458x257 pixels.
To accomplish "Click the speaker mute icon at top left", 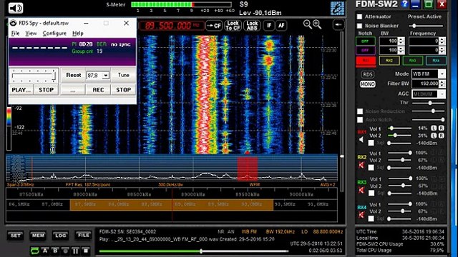I will [x=16, y=8].
